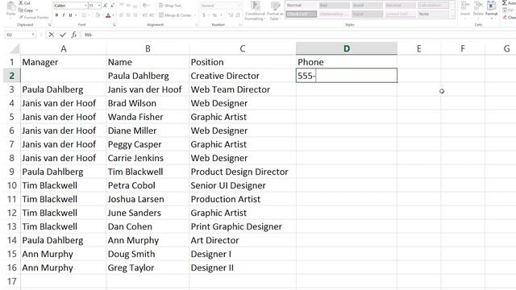Apply the Bad cell style
Viewport: 516px width, 290px height.
pyautogui.click(x=334, y=6)
